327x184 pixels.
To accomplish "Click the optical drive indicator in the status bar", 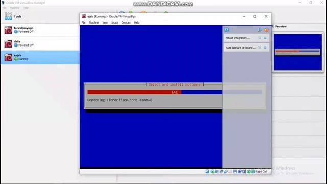I will coord(212,172).
